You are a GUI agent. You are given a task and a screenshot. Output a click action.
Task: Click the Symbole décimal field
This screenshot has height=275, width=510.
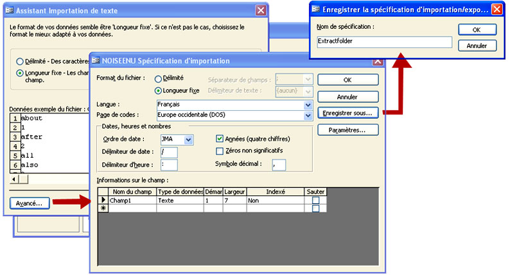coord(278,165)
